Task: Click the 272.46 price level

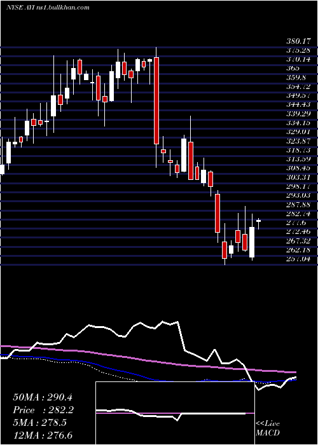Action: pyautogui.click(x=298, y=232)
